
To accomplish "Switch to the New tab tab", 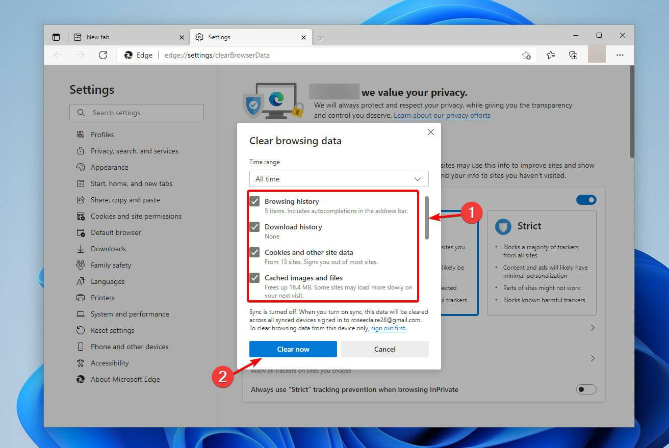I will tap(128, 37).
